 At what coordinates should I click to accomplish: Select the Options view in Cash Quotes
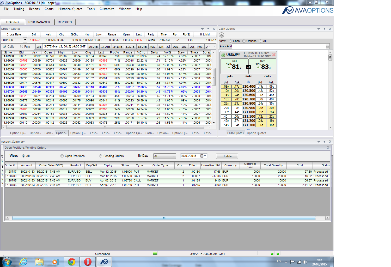click(244, 41)
